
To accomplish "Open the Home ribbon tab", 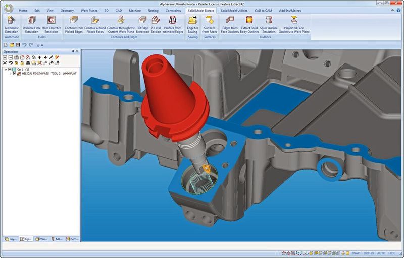I will pos(23,11).
